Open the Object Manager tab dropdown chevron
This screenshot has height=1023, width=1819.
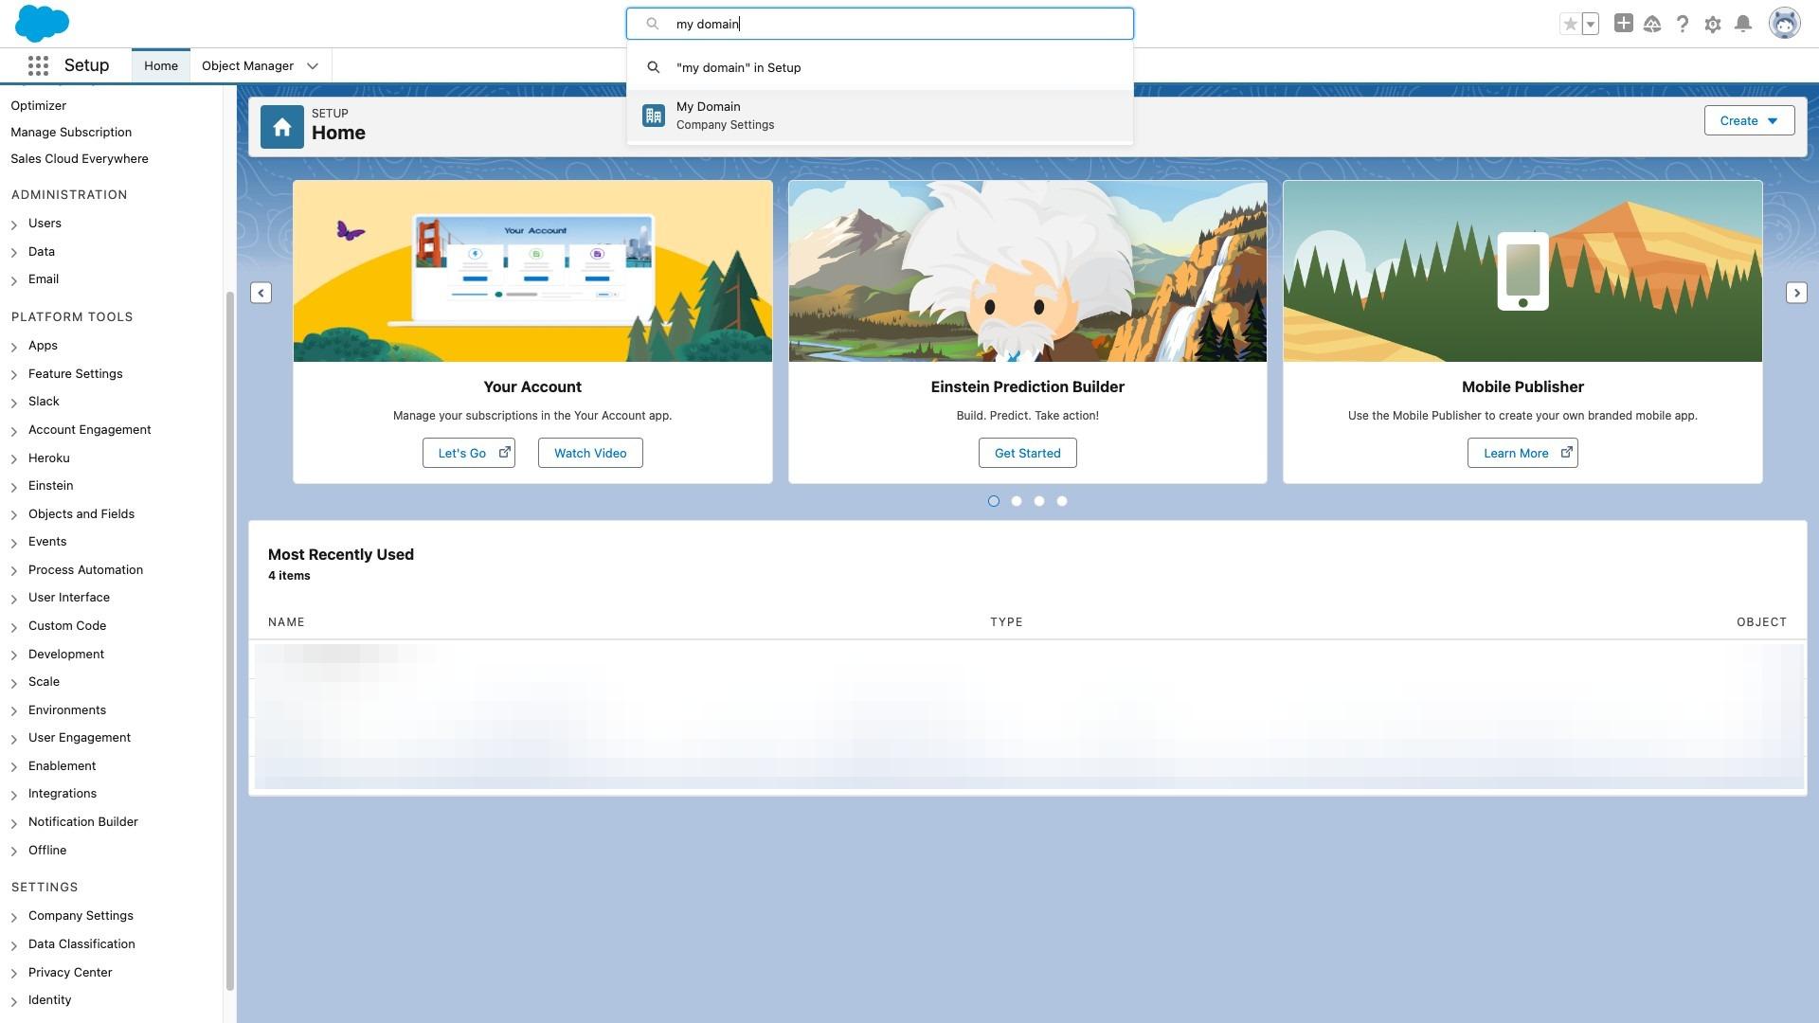click(x=313, y=66)
